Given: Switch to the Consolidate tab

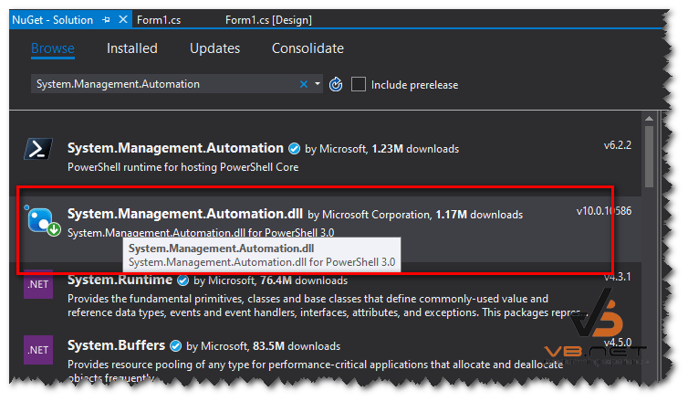Looking at the screenshot, I should pyautogui.click(x=308, y=48).
